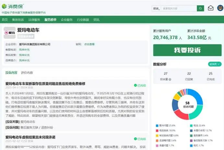The height and width of the screenshot is (150, 224).
Task: Click the 20,746,378 served users figure
Action: [x=165, y=38]
